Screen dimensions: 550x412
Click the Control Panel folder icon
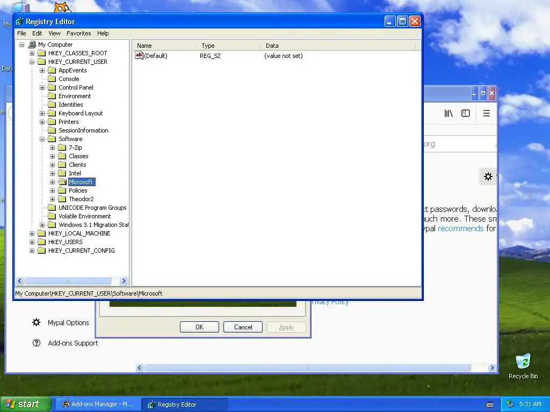[x=52, y=87]
